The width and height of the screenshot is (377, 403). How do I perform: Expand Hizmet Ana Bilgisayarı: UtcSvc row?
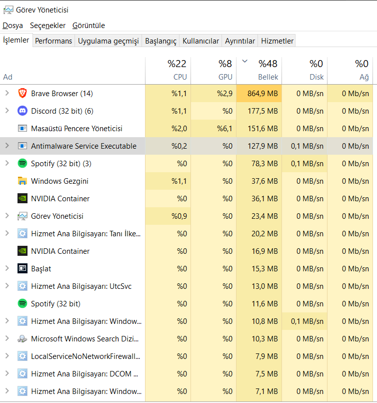pyautogui.click(x=7, y=286)
